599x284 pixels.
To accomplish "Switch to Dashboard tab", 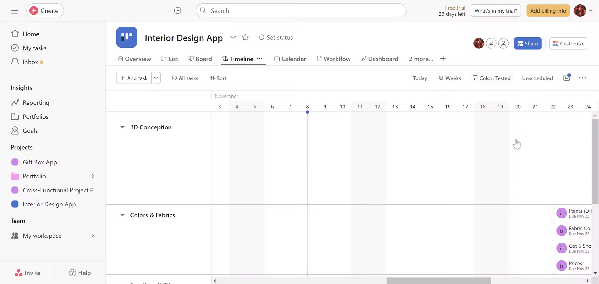I will tap(379, 59).
